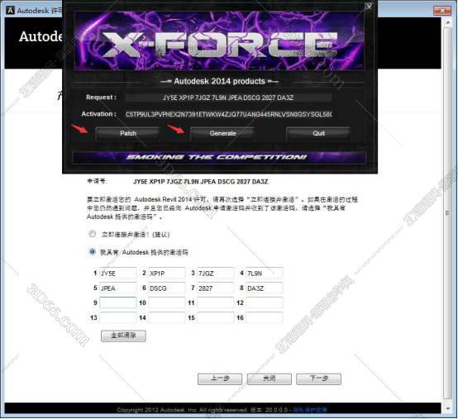Click activation field 3 containing 7JGZ
Screen dimensions: 458x419
pos(216,274)
